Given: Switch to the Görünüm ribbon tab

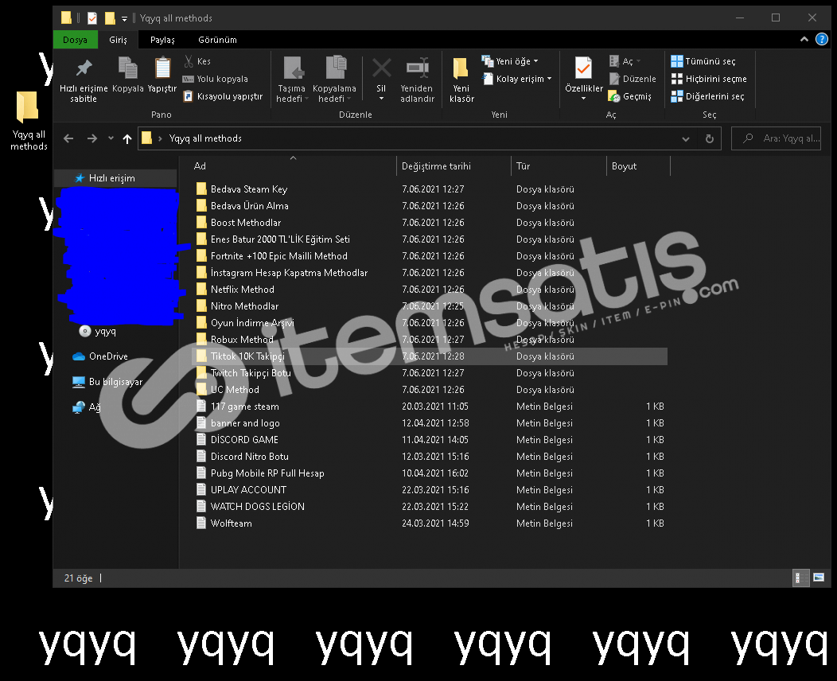Looking at the screenshot, I should pos(217,40).
